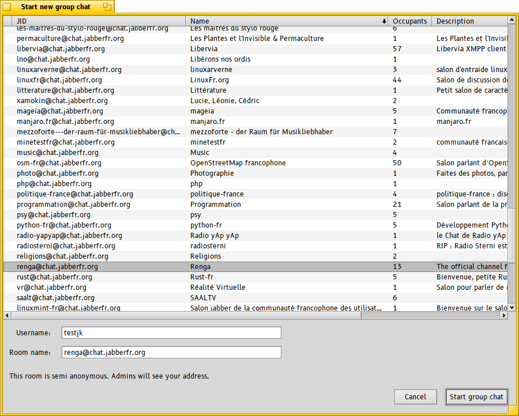Screen dimensions: 519x416
Task: Click the sort arrow in the Name header
Action: point(384,21)
